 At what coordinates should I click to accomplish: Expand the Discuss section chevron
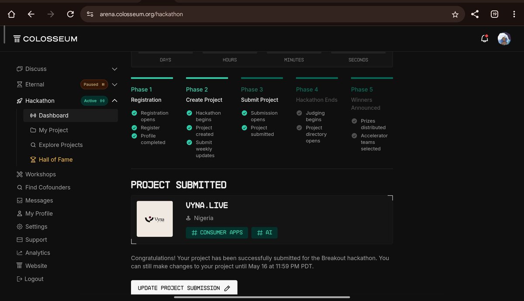[114, 69]
